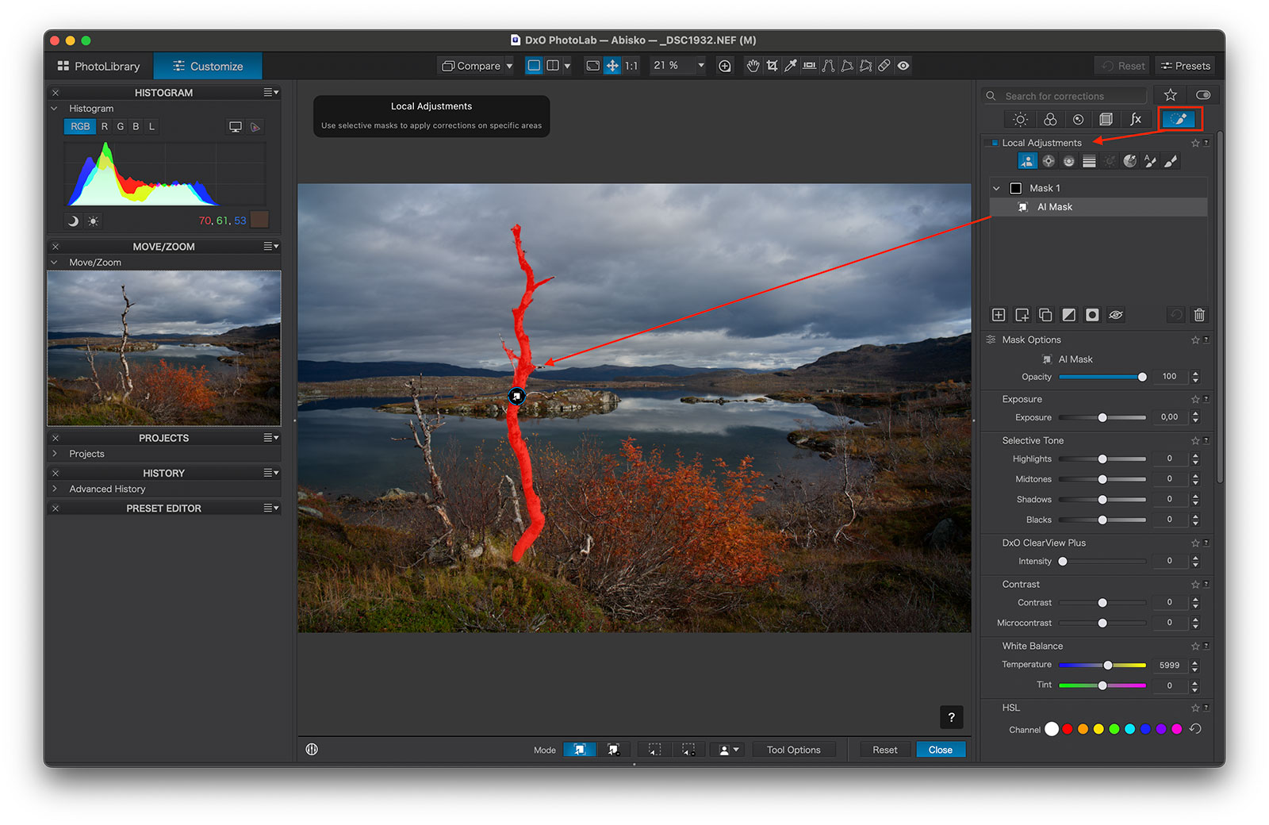Open AI mask subject type dropdown
This screenshot has height=825, width=1269.
(x=727, y=750)
